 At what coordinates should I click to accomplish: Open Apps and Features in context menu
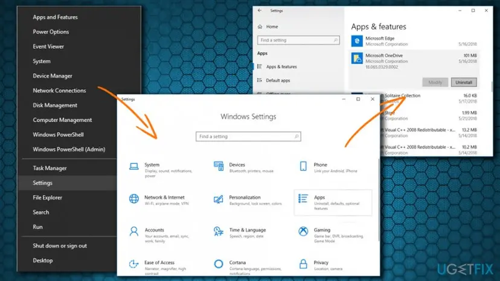coord(55,17)
